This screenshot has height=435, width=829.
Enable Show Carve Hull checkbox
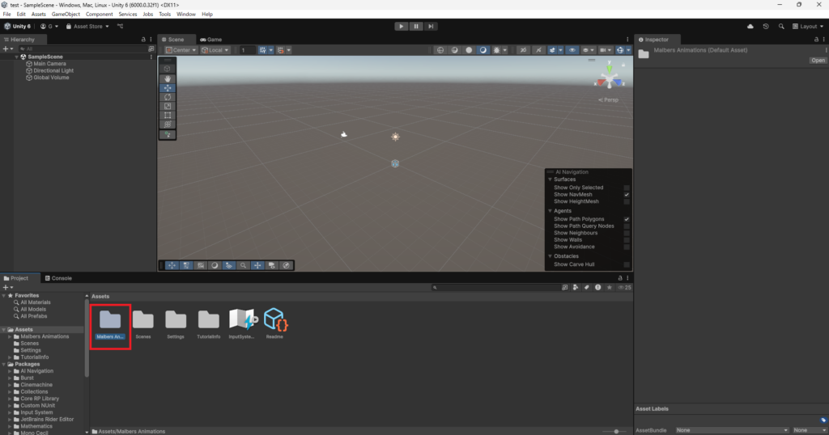point(627,264)
